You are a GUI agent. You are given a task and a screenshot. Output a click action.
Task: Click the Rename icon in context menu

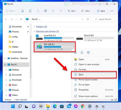(88, 52)
